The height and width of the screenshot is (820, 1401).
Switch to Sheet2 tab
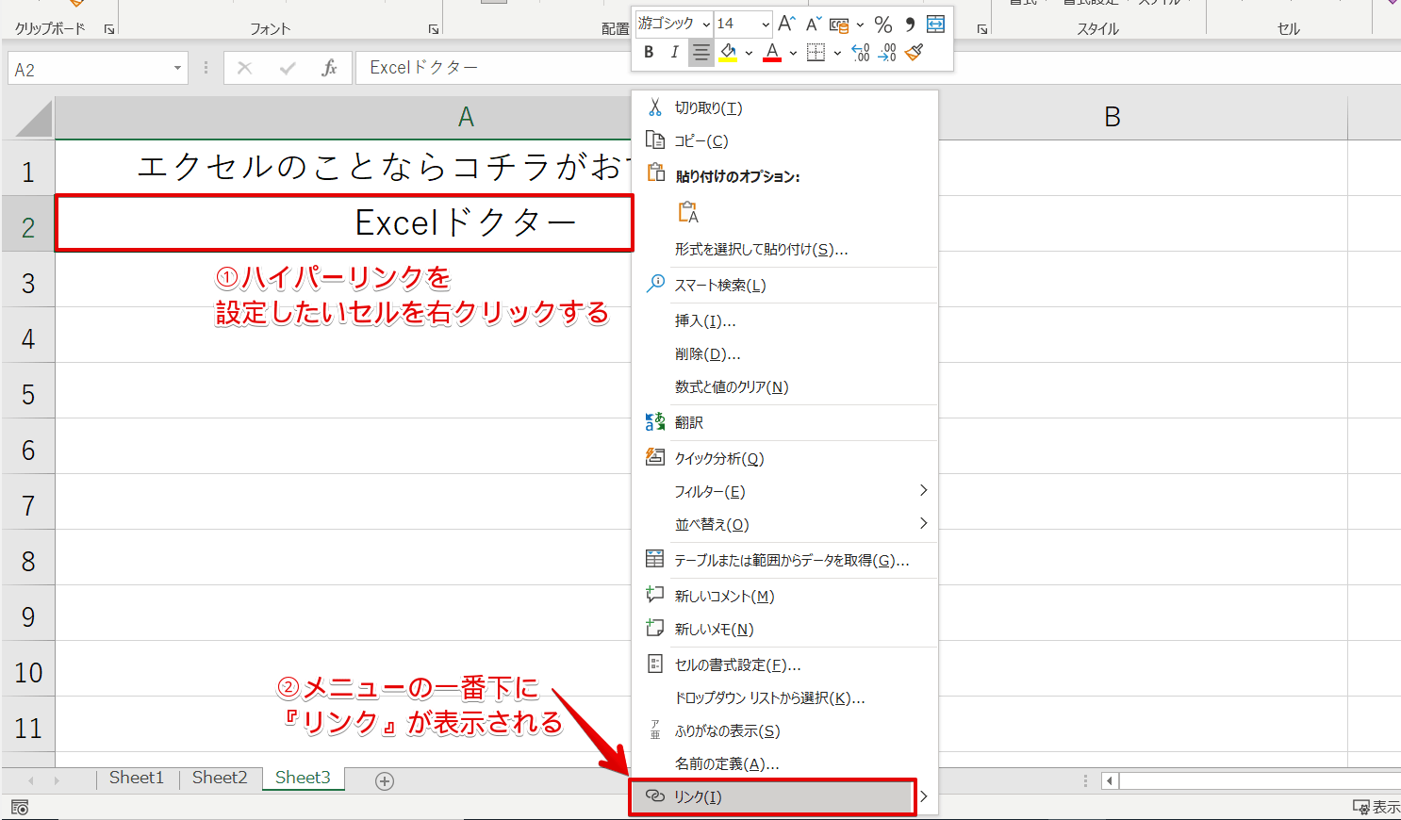coord(220,778)
